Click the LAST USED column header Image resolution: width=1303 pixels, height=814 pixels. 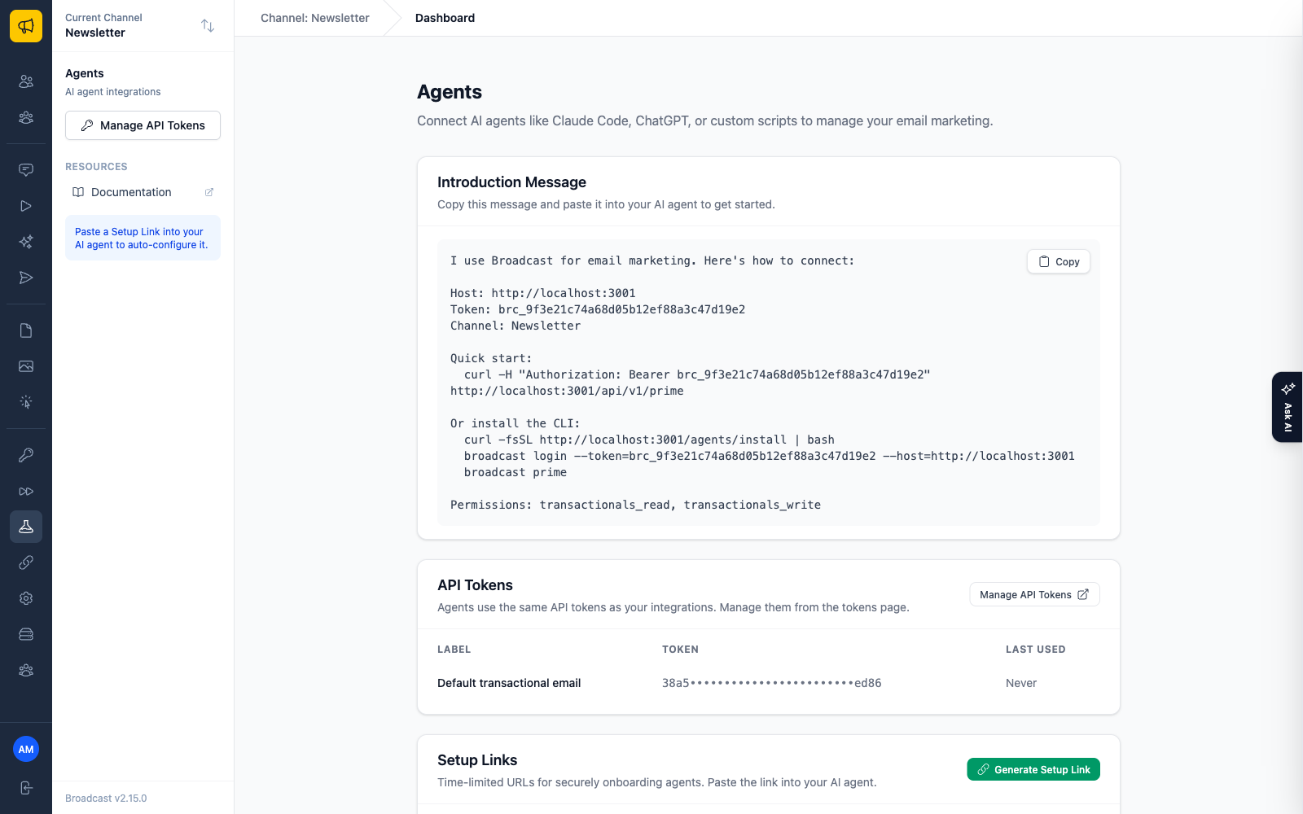coord(1035,650)
